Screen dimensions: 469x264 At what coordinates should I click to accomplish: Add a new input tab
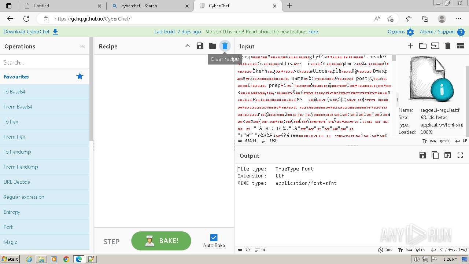(410, 46)
